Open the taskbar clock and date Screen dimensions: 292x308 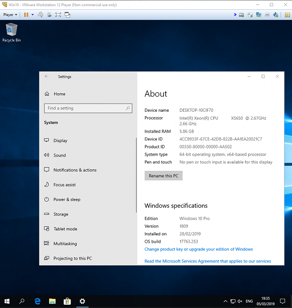click(x=265, y=301)
